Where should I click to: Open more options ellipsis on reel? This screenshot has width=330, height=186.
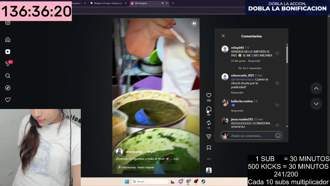coord(209,159)
